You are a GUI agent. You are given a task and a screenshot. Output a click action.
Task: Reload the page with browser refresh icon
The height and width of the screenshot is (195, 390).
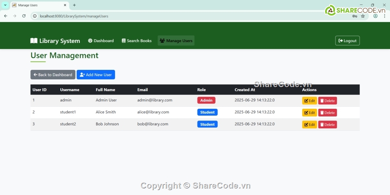(24, 16)
